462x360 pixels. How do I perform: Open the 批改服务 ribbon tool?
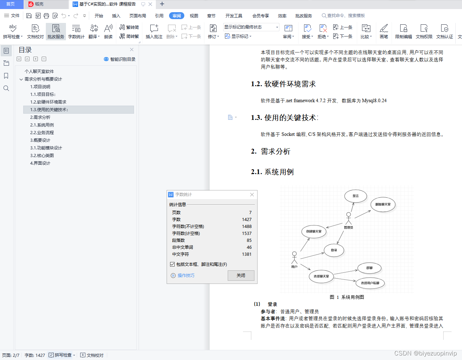click(x=56, y=31)
